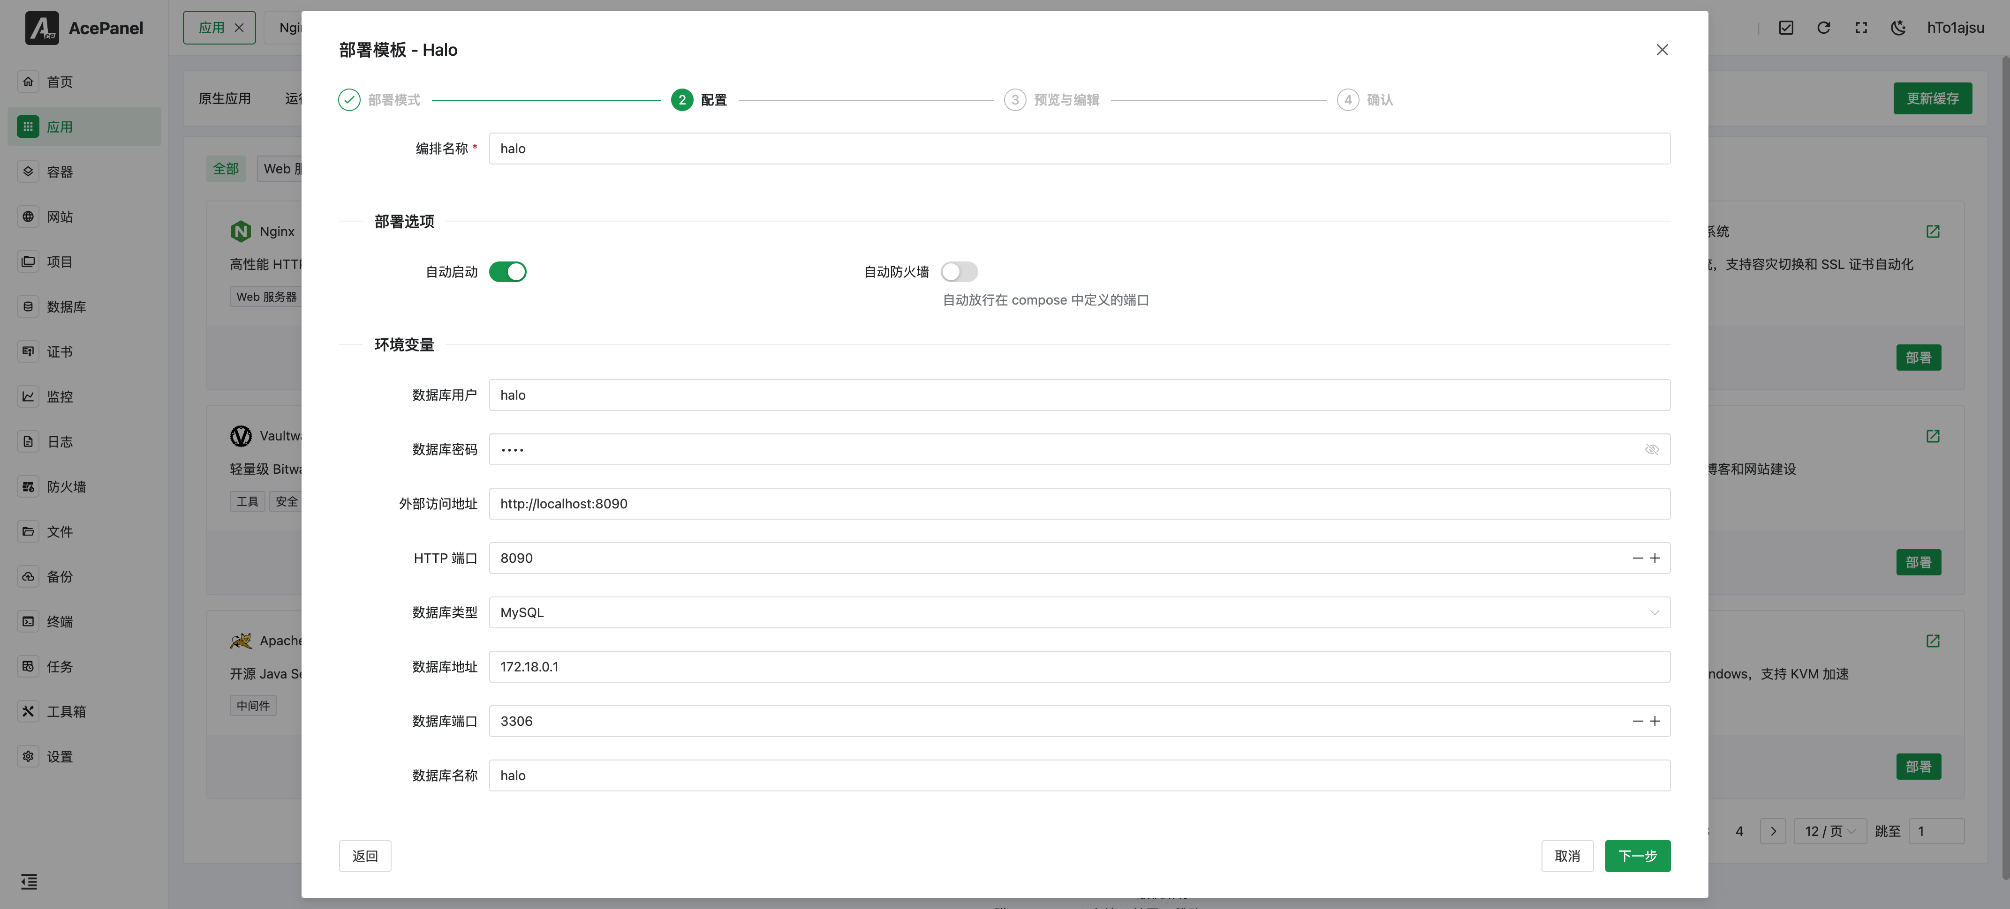
Task: Increase HTTP 端口 with plus button
Action: [x=1655, y=558]
